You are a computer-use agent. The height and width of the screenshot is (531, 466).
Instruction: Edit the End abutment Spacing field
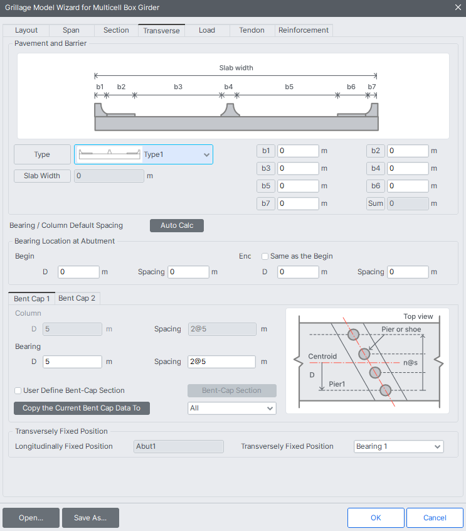pyautogui.click(x=408, y=272)
